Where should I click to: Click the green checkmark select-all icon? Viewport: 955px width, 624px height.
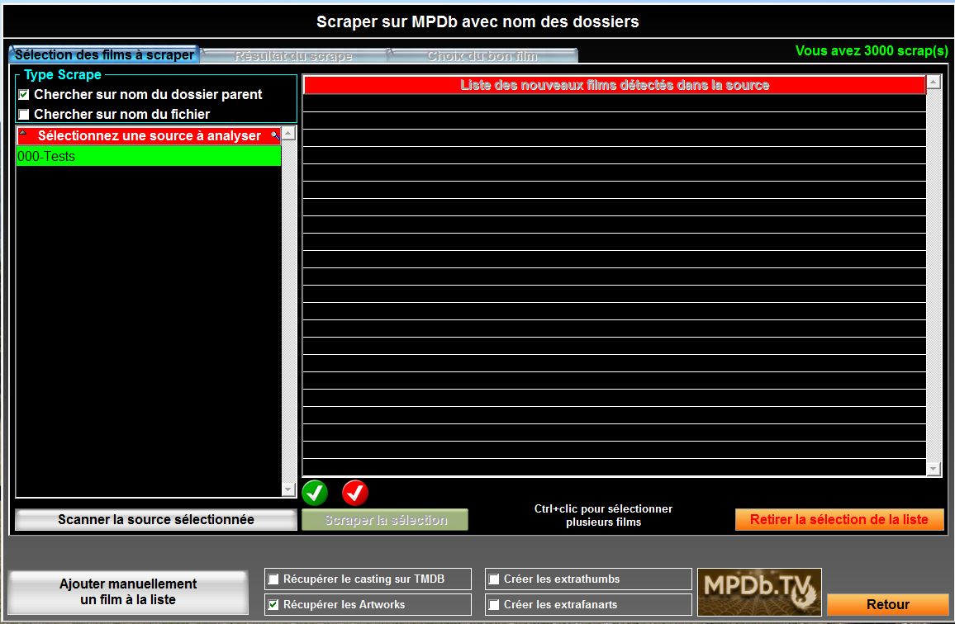coord(315,493)
